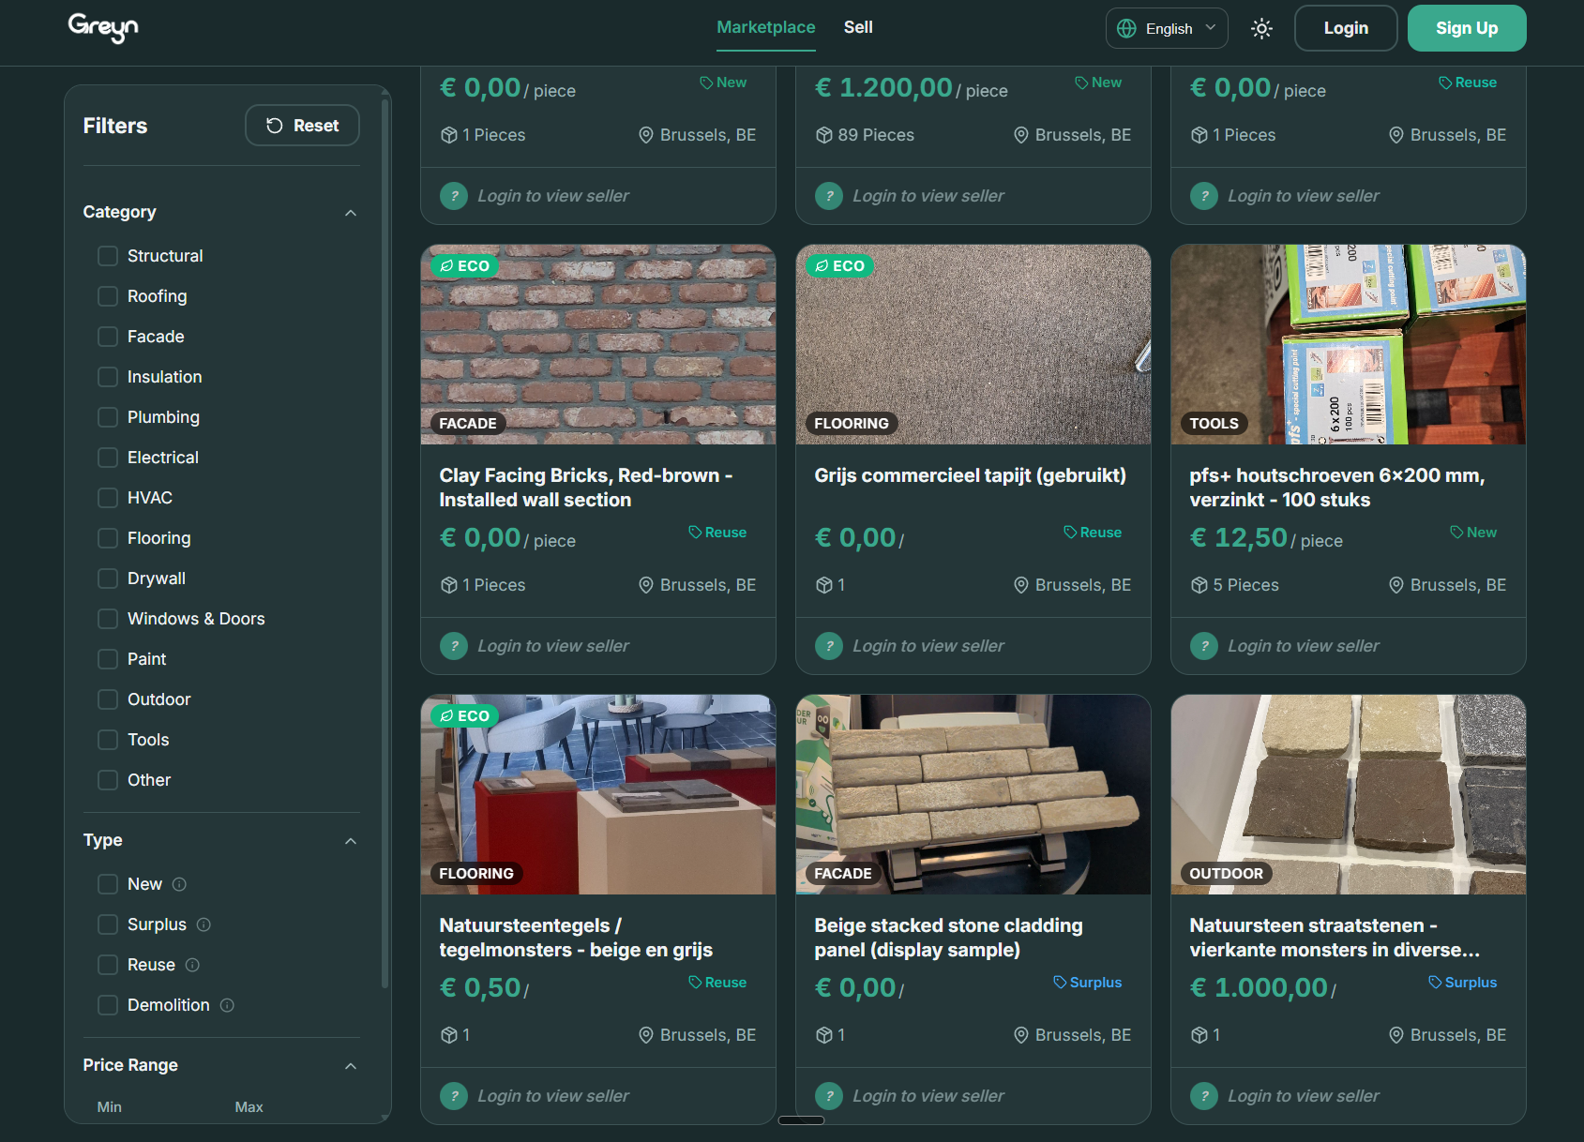Open pfs+ houtschroeven listing title
Viewport: 1584px width, 1142px height.
pos(1336,488)
